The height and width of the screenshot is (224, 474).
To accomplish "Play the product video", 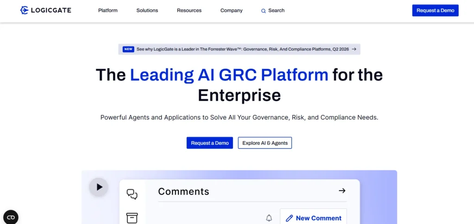I will pyautogui.click(x=99, y=187).
